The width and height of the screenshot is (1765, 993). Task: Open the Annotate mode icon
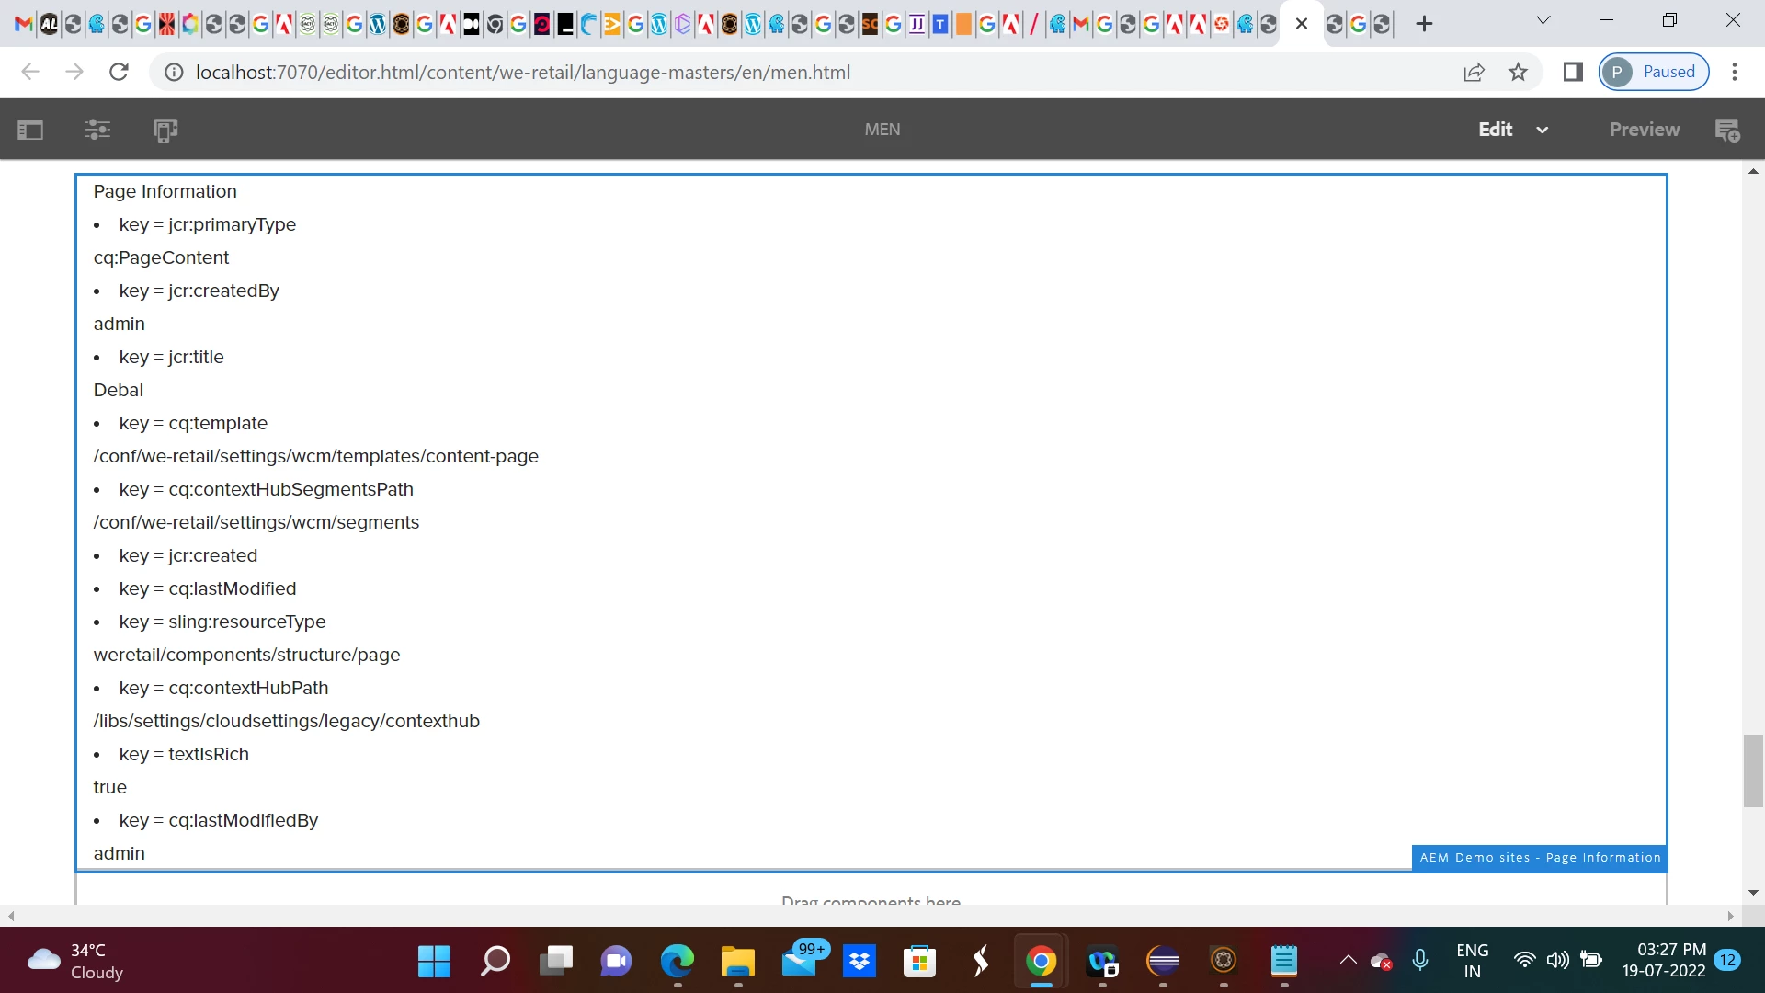tap(1727, 130)
